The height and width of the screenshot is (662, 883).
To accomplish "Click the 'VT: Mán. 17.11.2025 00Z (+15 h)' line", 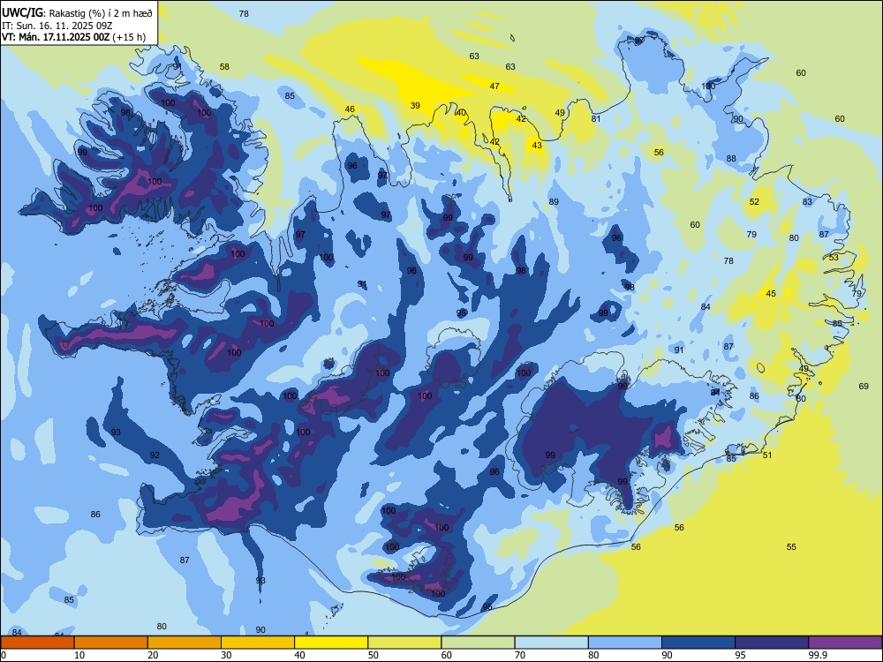I will 74,37.
